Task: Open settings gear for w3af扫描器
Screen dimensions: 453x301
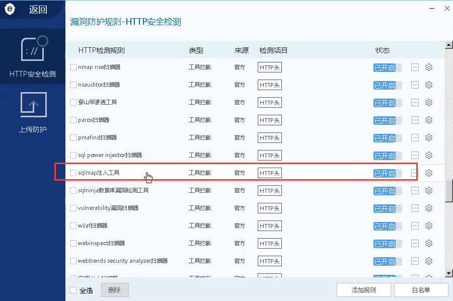Action: [x=429, y=226]
